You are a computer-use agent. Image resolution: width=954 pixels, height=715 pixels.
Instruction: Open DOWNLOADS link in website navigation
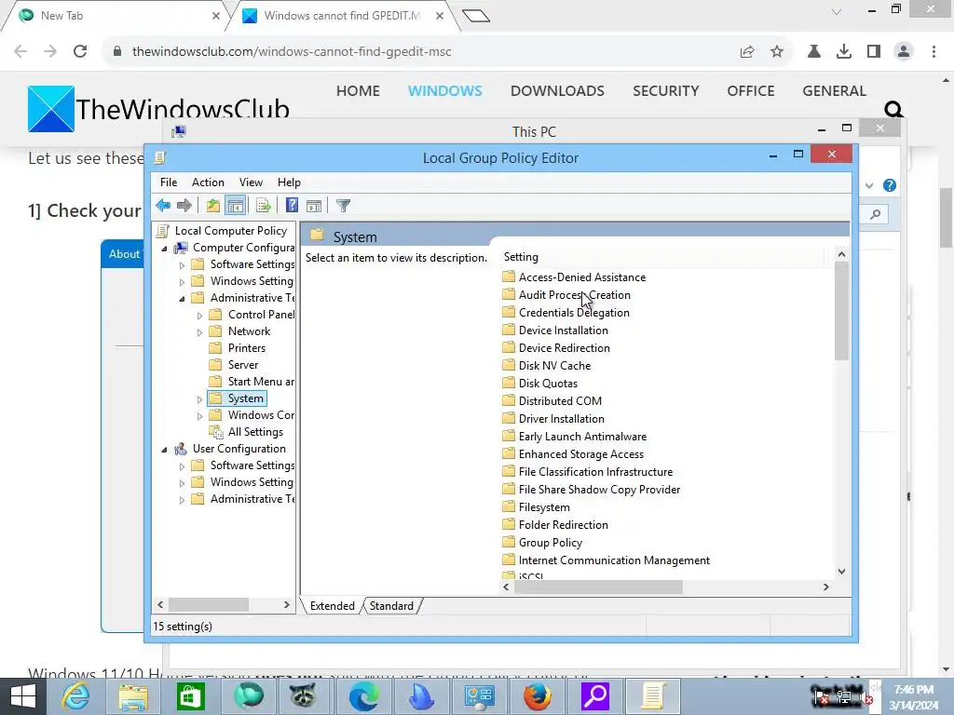coord(557,90)
